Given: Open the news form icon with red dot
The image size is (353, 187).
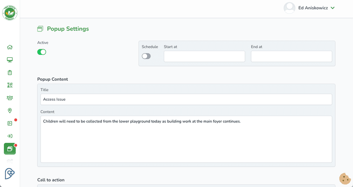Looking at the screenshot, I should 10,123.
